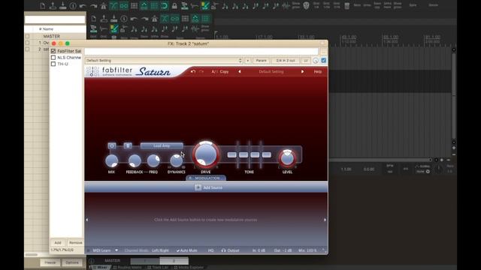Click the Mix knob
481x270 pixels.
coord(112,160)
